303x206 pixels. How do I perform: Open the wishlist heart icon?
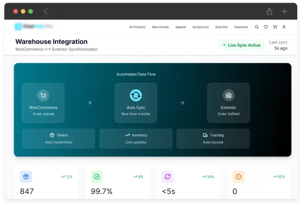pos(266,27)
